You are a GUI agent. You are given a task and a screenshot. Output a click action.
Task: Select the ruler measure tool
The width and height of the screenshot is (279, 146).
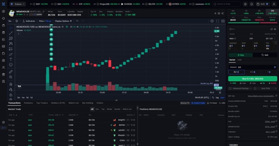coord(11,72)
